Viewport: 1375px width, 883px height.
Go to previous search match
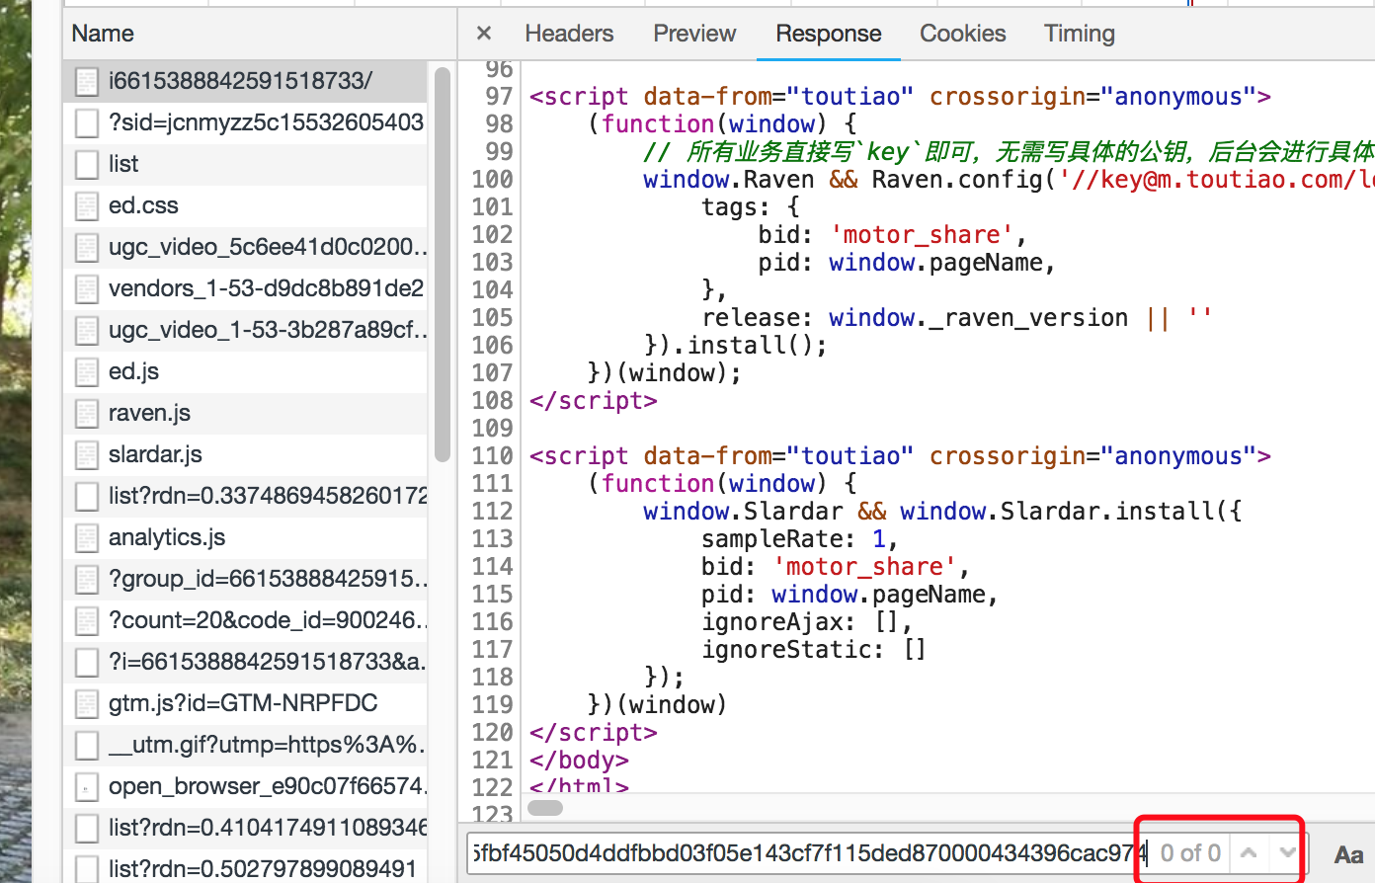pos(1249,853)
